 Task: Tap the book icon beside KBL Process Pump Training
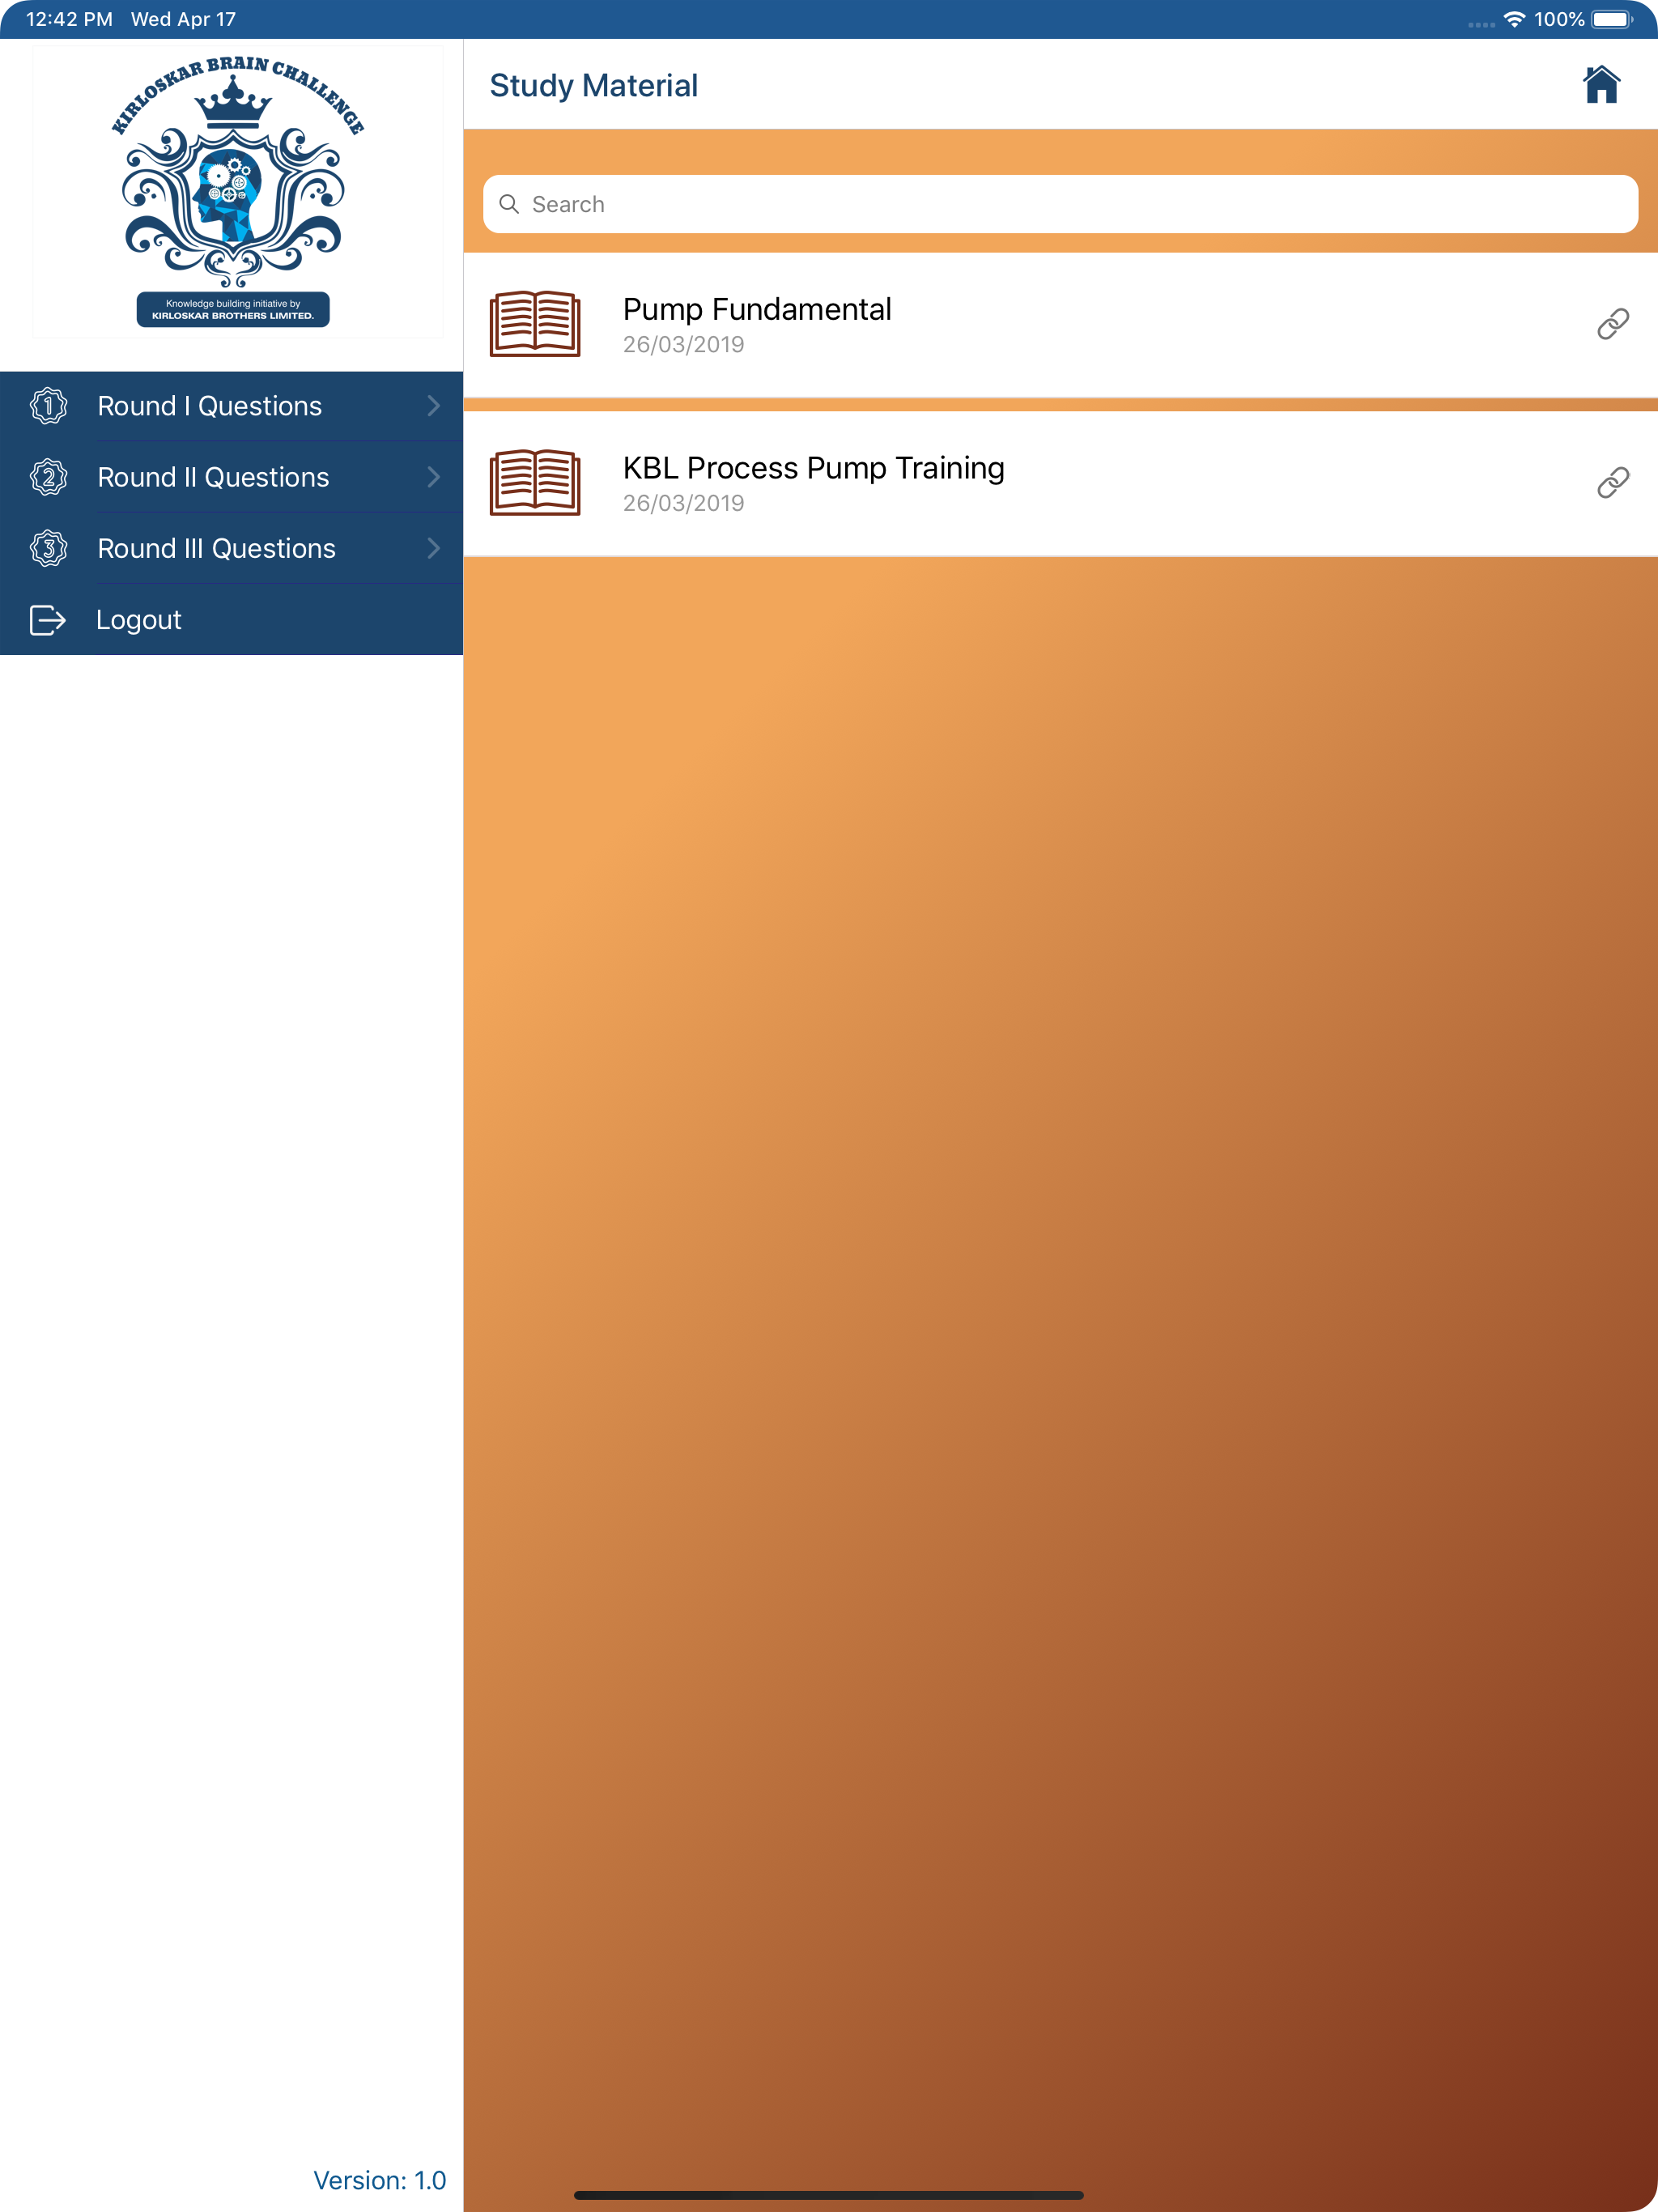coord(535,482)
